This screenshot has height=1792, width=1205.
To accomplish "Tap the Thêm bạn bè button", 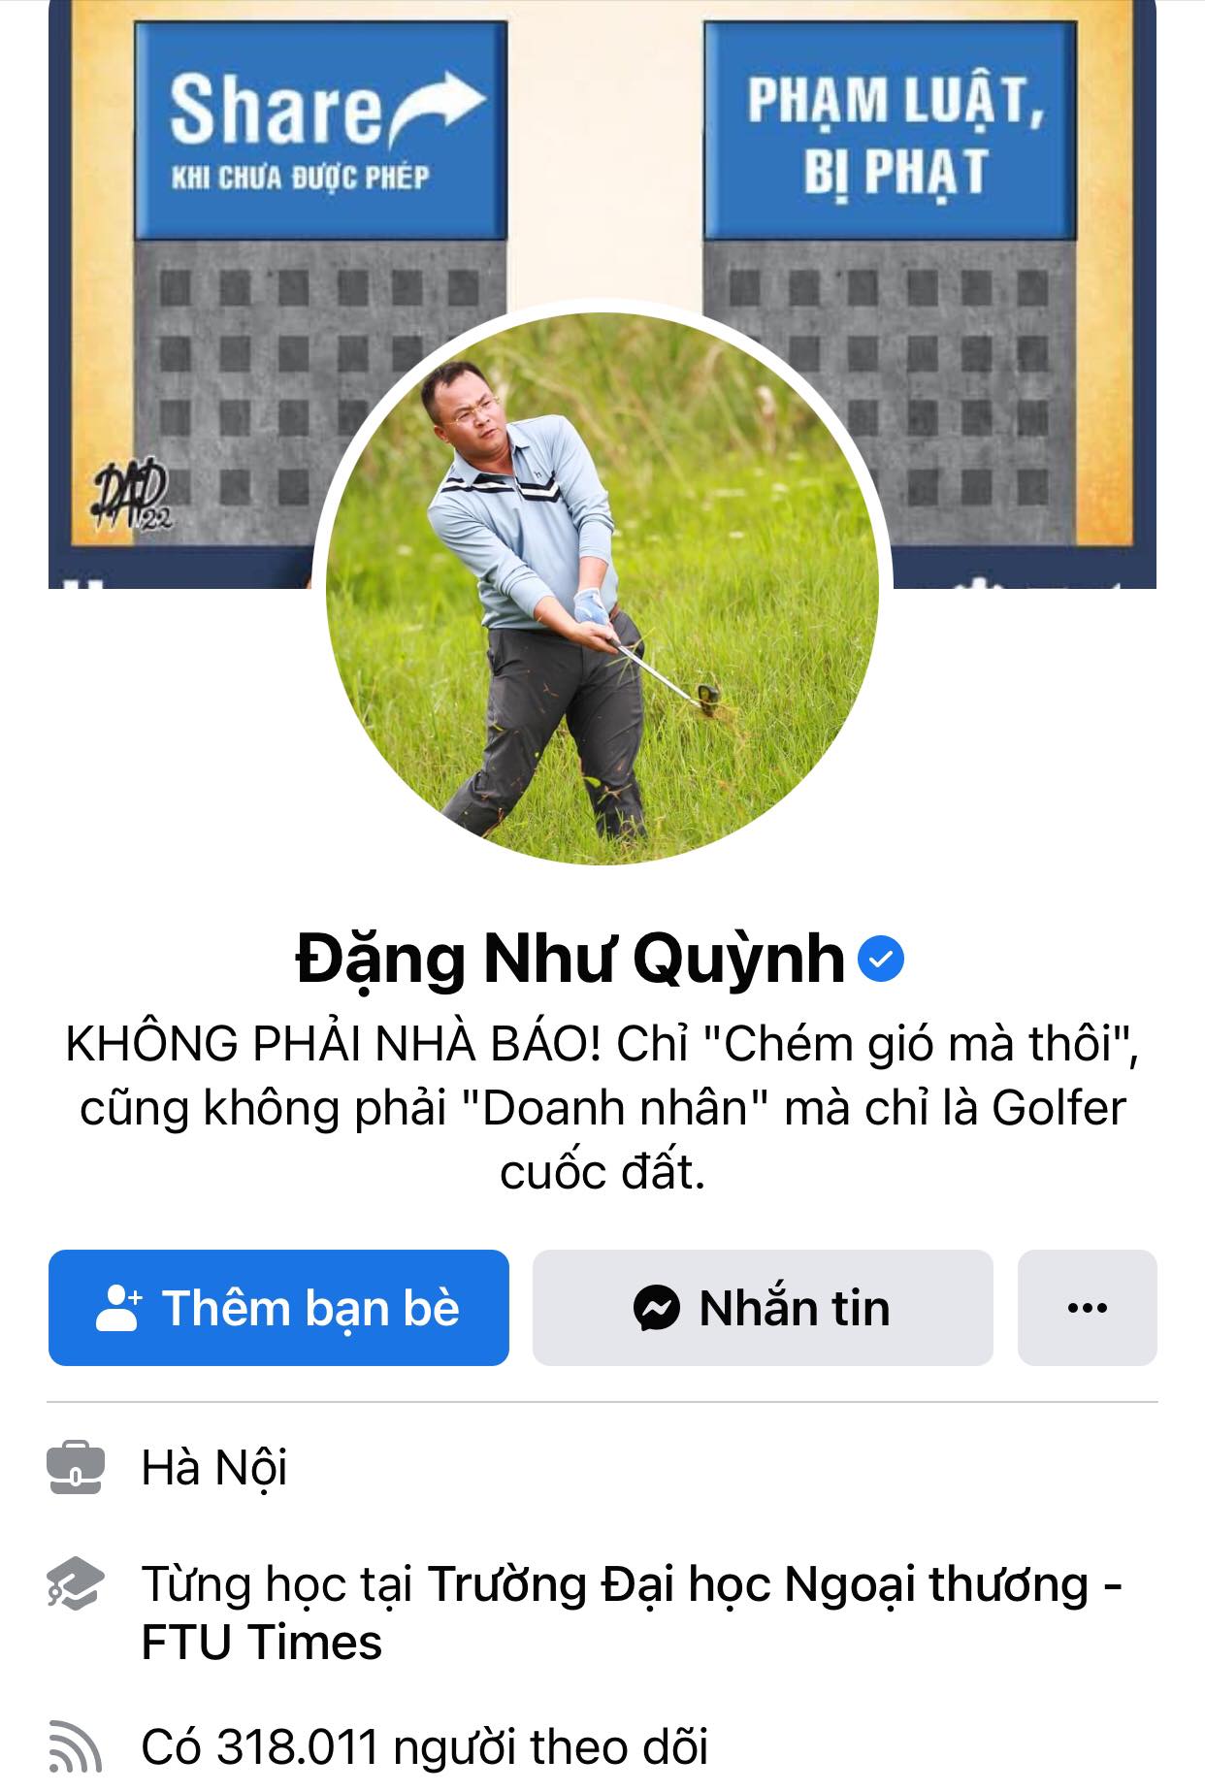I will click(278, 1308).
